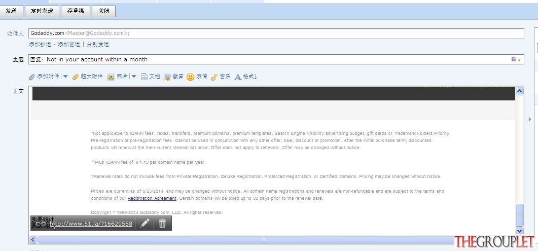
Task: Click the 照片 photo icon
Action: tap(111, 77)
